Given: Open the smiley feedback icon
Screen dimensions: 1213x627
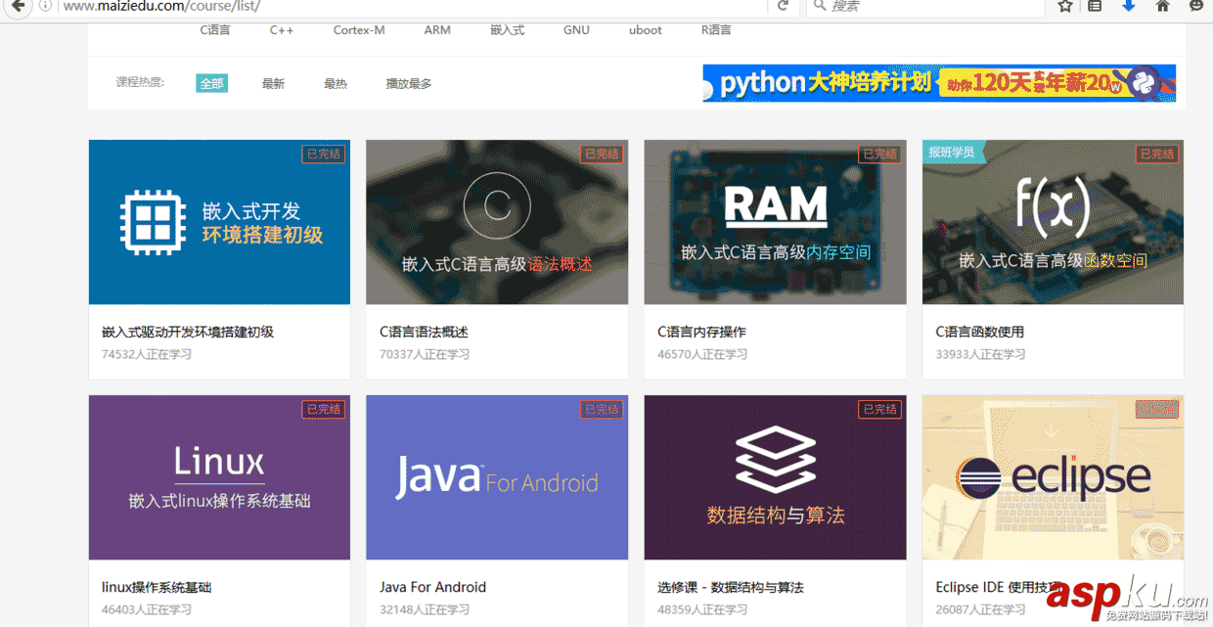Looking at the screenshot, I should (1193, 8).
